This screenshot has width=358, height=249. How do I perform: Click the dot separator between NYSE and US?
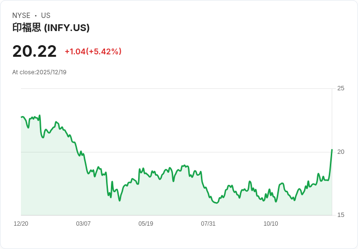click(36, 16)
